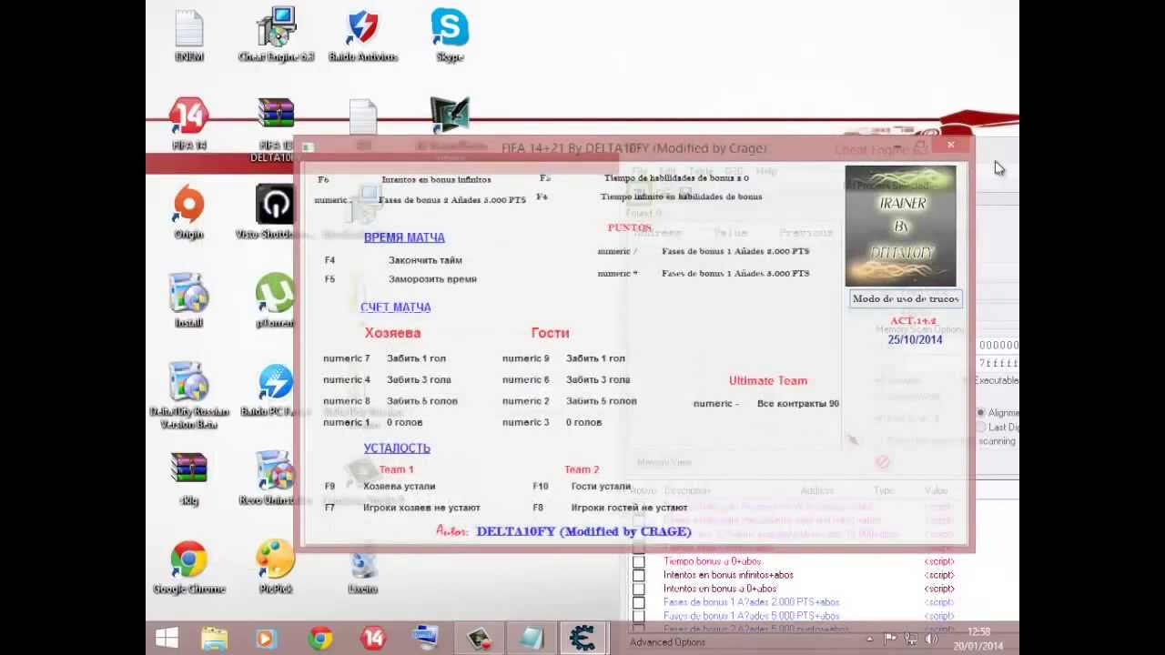The width and height of the screenshot is (1165, 655).
Task: Open the Windows Start button
Action: click(167, 638)
